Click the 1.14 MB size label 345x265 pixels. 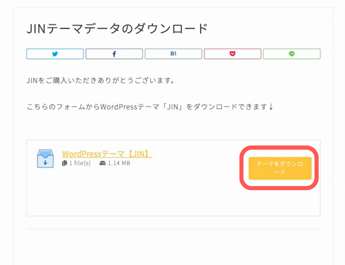click(x=119, y=163)
